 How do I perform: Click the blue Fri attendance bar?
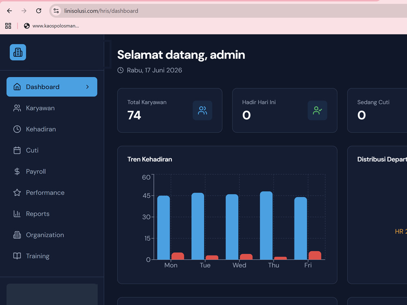tap(301, 228)
